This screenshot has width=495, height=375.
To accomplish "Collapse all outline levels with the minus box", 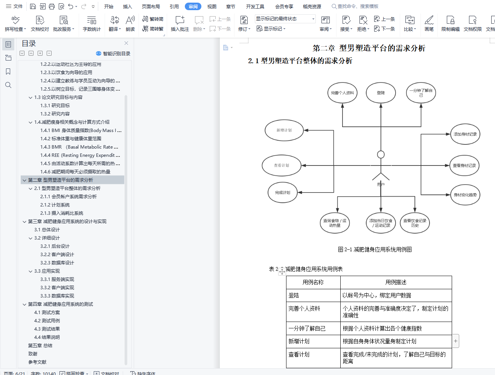I will coord(49,53).
